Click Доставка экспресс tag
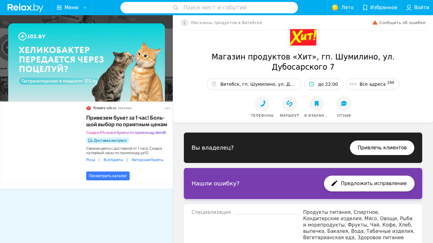 (x=107, y=140)
